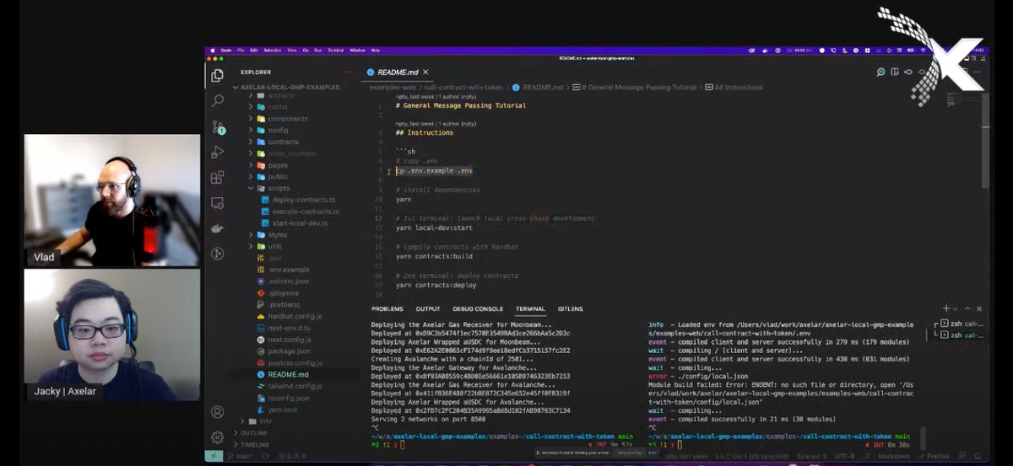Open deploy-contracts.ts in explorer
Image resolution: width=1013 pixels, height=466 pixels.
pyautogui.click(x=304, y=200)
